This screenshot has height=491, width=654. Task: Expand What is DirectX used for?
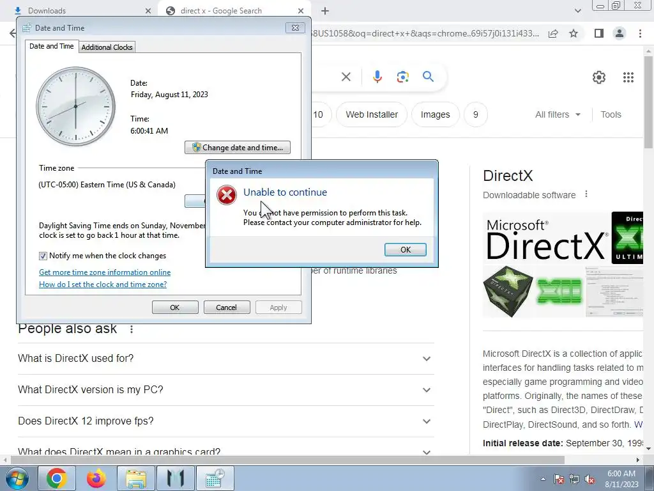click(225, 359)
